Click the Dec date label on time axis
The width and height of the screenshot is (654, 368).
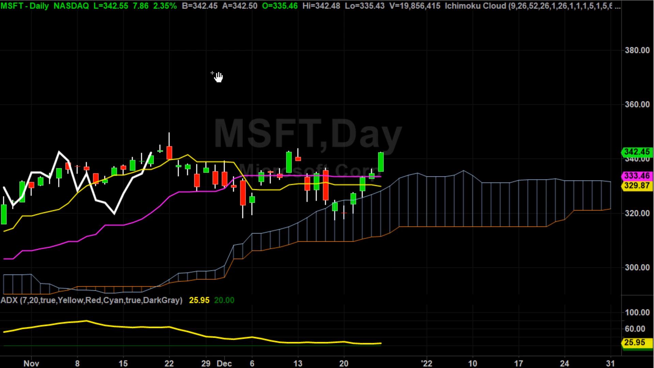point(224,364)
